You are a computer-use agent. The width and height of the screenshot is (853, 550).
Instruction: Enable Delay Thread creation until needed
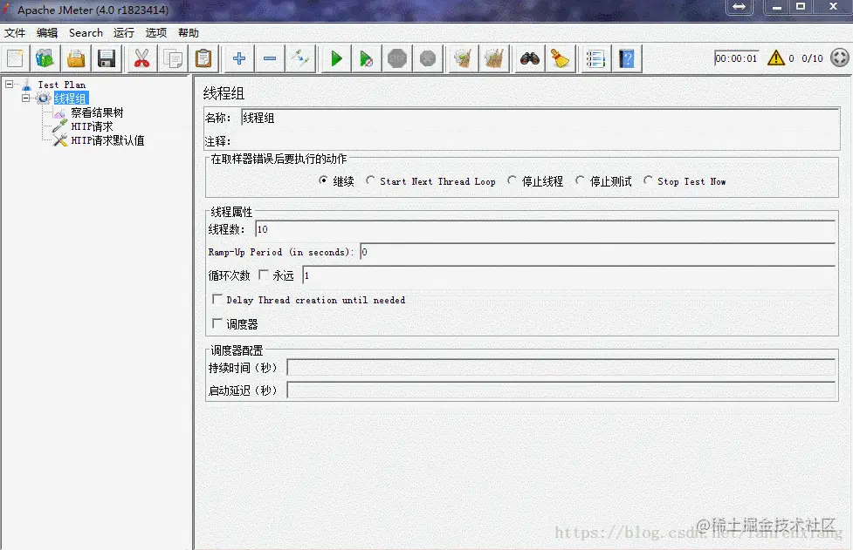(x=217, y=299)
